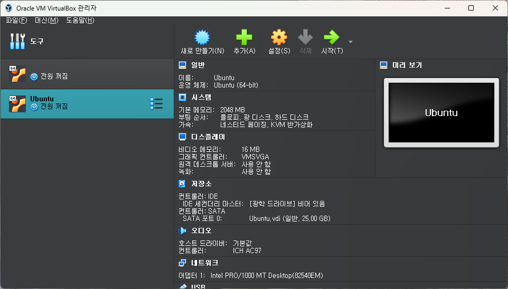Screen dimensions: 508x289
Task: Click the 16 MB video memory value
Action: pos(250,149)
